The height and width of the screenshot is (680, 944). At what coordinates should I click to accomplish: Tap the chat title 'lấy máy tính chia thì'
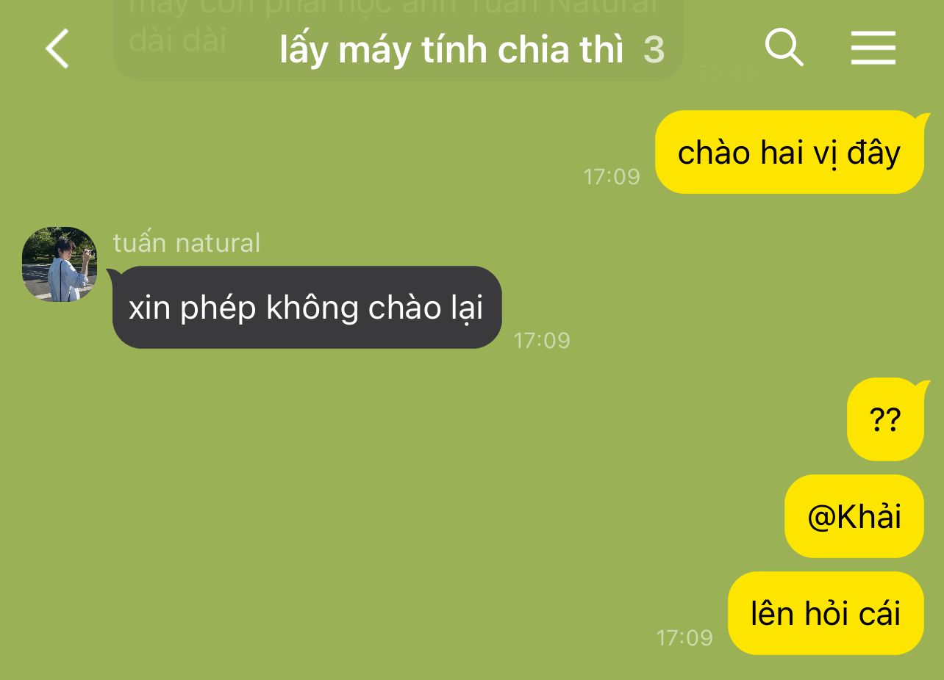pos(451,49)
